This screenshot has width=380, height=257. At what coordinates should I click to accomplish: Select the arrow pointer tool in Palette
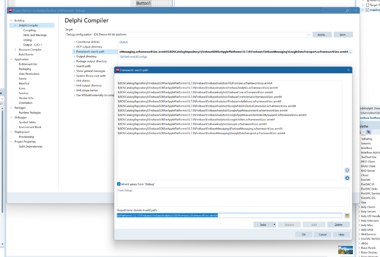pyautogui.click(x=369, y=132)
